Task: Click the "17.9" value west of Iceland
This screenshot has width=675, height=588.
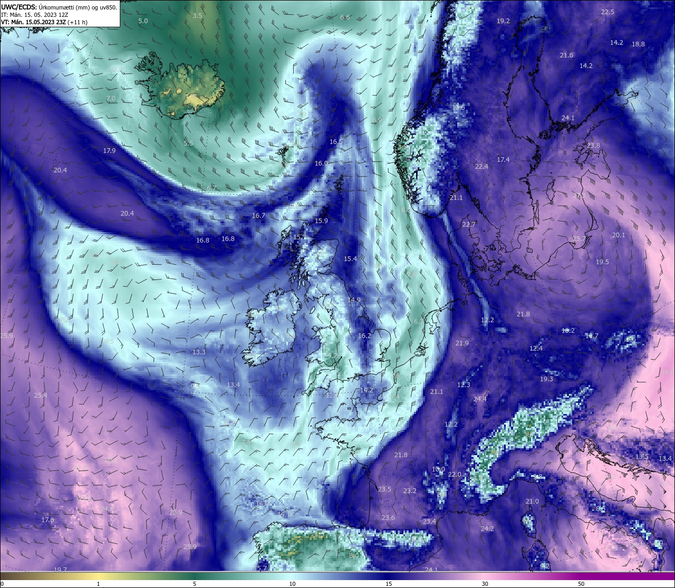Action: point(109,151)
